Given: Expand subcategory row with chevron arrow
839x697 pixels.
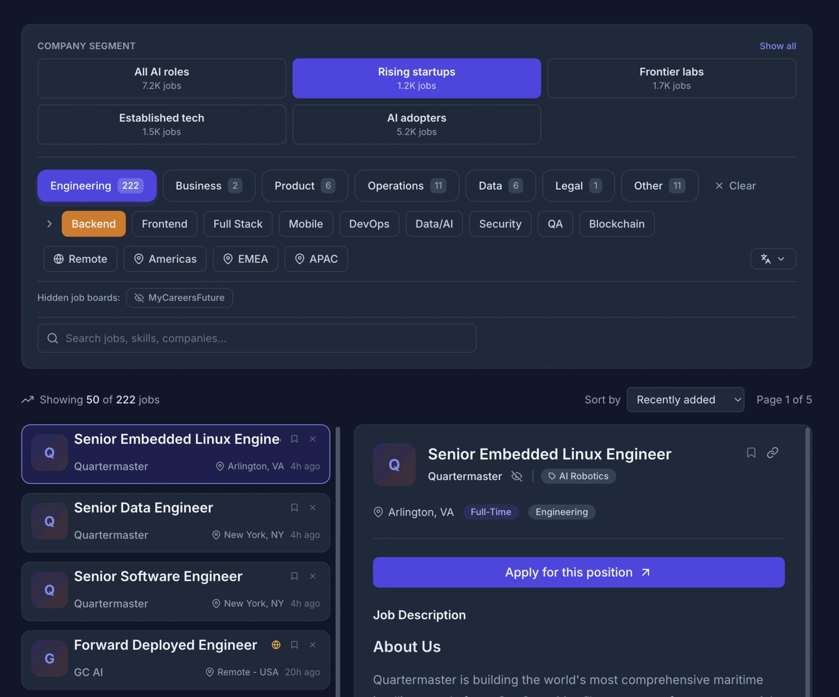Looking at the screenshot, I should 49,224.
